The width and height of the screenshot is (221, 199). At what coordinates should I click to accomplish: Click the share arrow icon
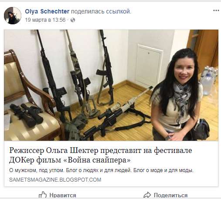[x=147, y=195]
